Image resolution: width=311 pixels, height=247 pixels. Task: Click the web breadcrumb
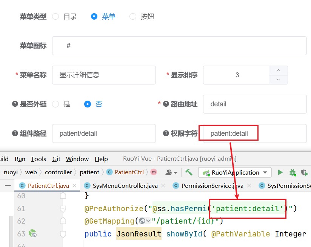31,172
